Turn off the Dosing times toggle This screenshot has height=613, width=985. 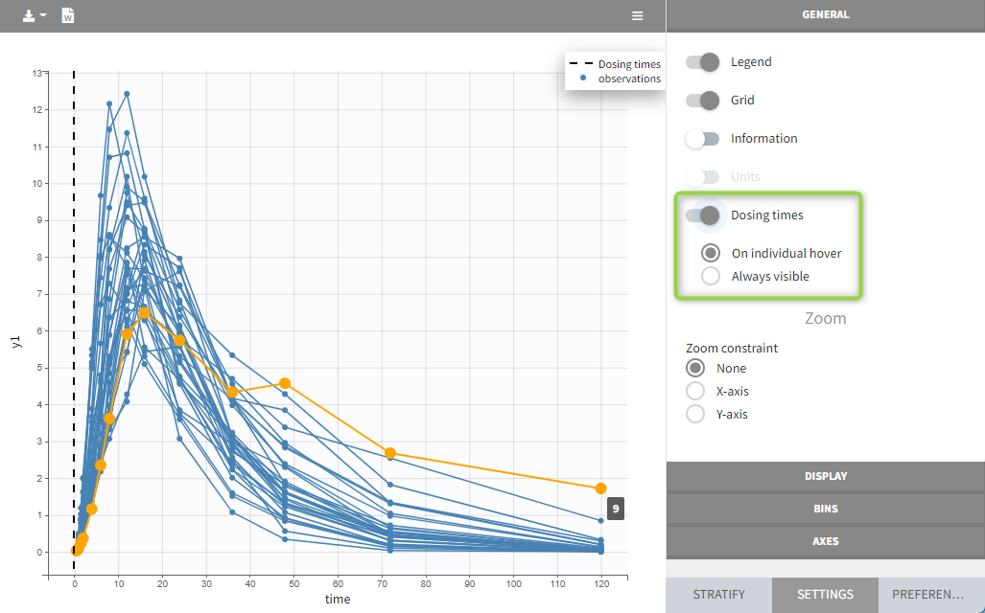(x=702, y=216)
